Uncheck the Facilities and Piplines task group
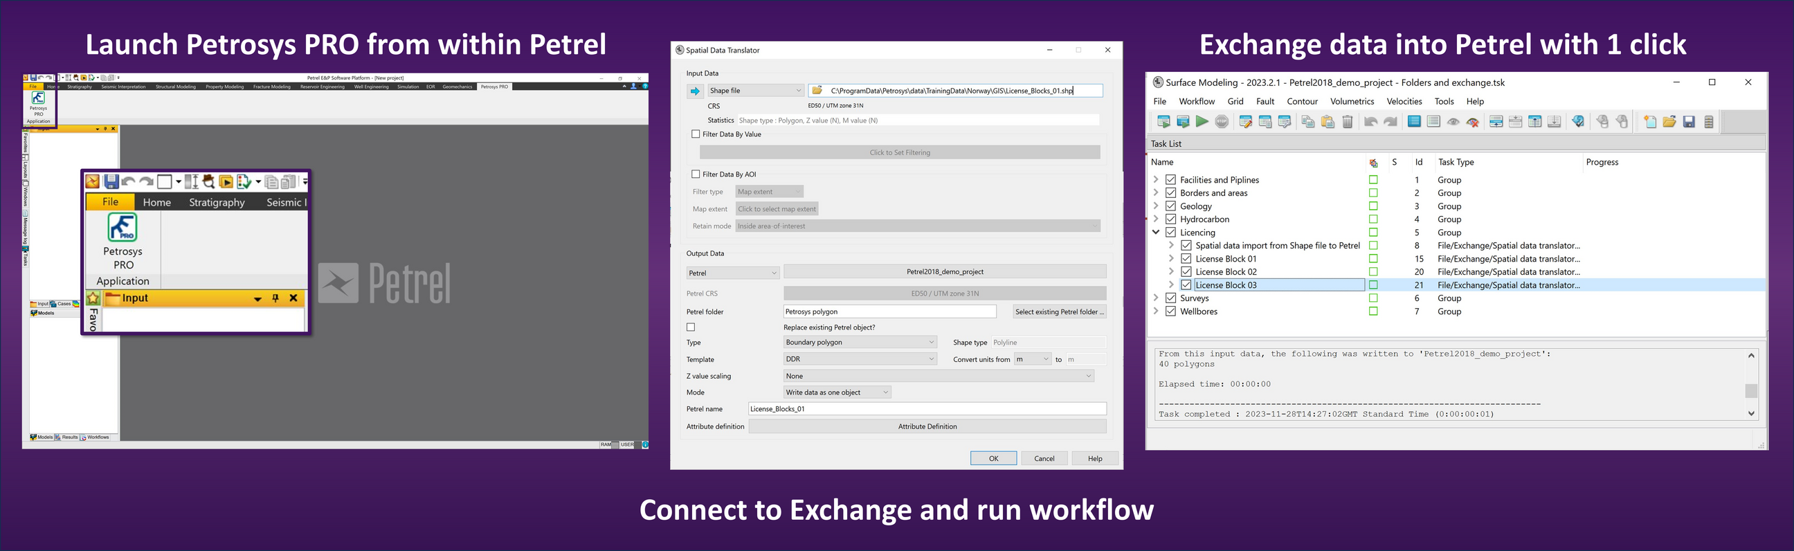 tap(1170, 180)
